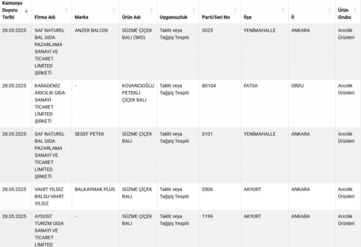This screenshot has width=361, height=247.
Task: Click the Firma Adı sort arrows
Action: coord(66,10)
